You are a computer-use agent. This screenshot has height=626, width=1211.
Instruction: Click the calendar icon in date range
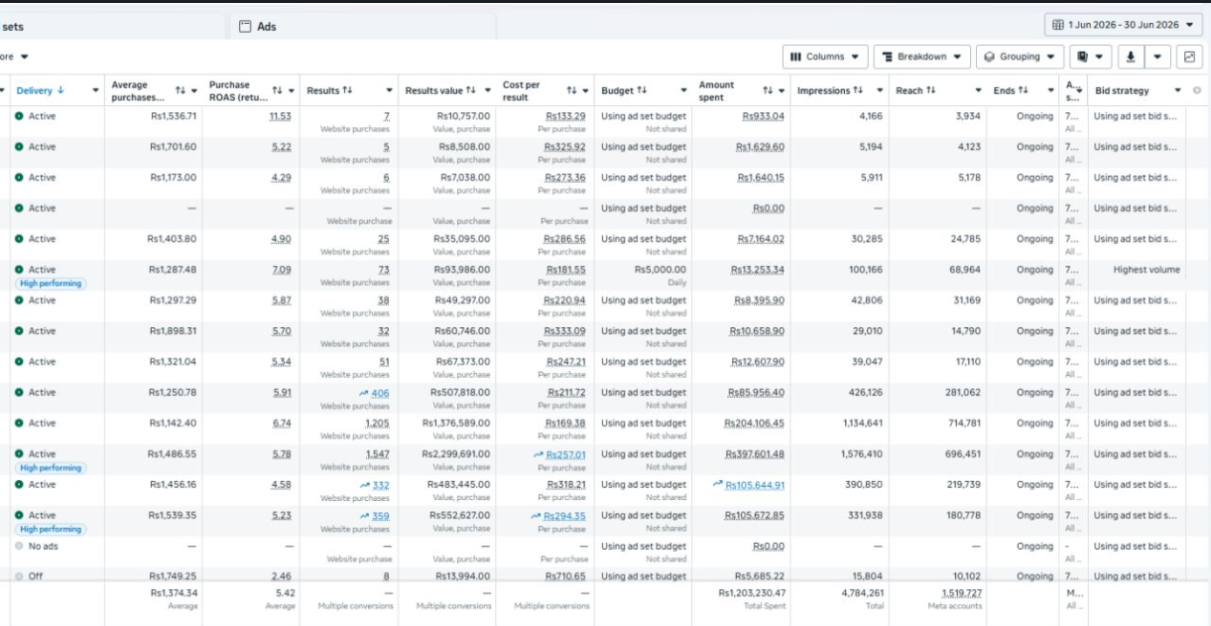tap(1058, 25)
